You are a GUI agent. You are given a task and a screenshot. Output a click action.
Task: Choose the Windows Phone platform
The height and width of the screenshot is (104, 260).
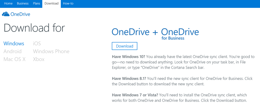click(x=51, y=51)
